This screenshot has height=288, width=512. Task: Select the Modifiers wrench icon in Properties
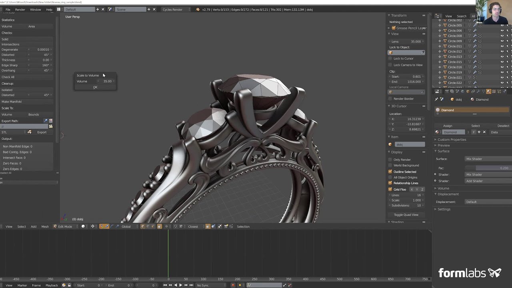coord(479,91)
